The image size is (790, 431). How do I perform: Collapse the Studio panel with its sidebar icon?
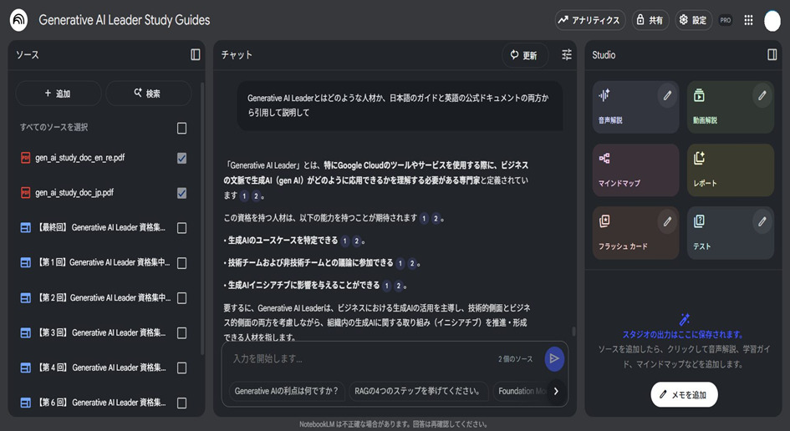(772, 55)
